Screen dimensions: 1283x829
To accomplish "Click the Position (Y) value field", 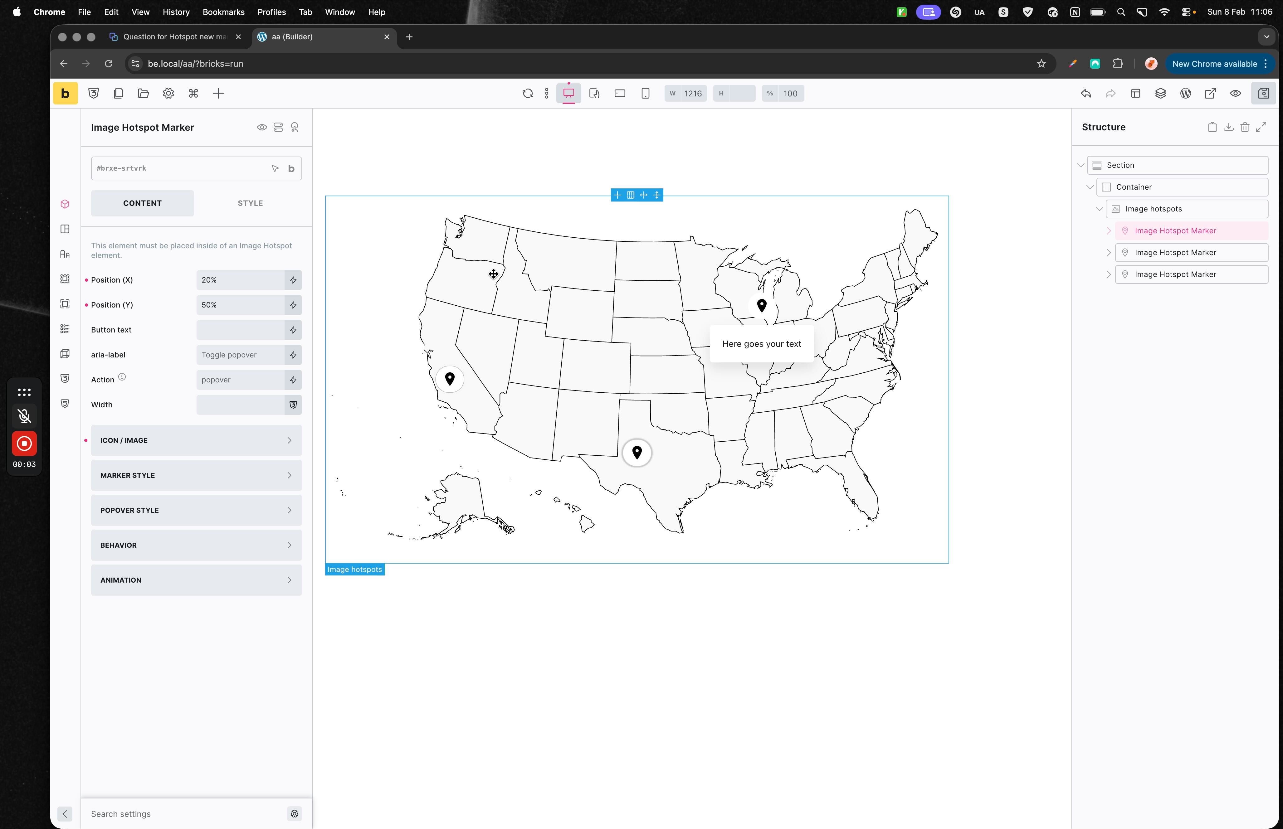I will (x=240, y=305).
